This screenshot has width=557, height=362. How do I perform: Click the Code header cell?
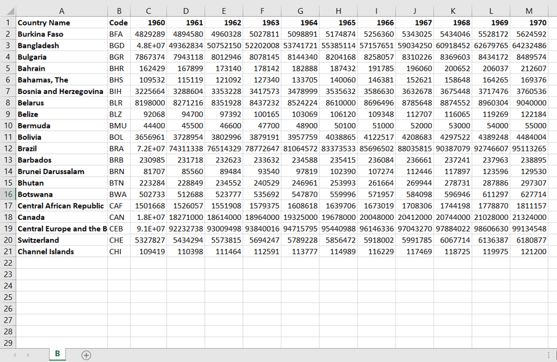[119, 23]
